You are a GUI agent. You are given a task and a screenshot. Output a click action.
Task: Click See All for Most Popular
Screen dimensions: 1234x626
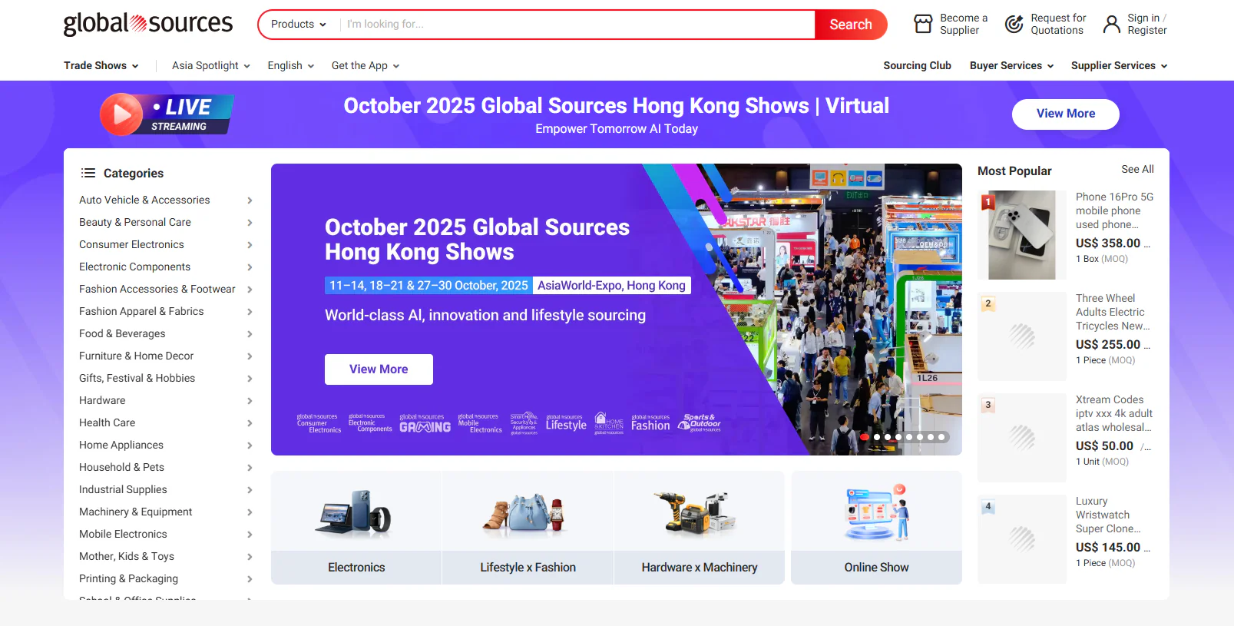tap(1137, 169)
